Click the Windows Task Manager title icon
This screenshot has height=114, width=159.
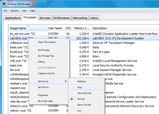click(4, 4)
